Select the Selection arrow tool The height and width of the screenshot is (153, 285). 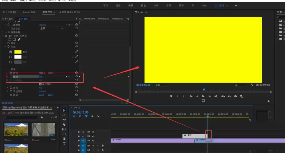(x=64, y=110)
